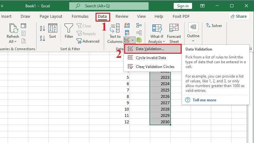Open the View tab

pos(141,17)
